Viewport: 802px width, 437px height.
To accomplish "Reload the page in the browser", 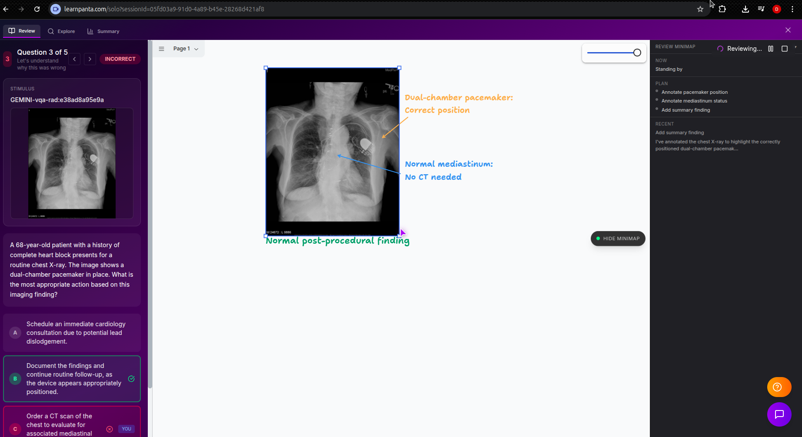I will pyautogui.click(x=37, y=9).
